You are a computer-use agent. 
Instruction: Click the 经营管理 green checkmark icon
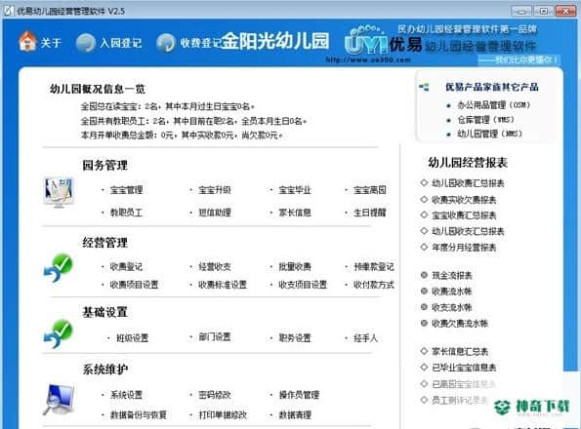[x=59, y=268]
